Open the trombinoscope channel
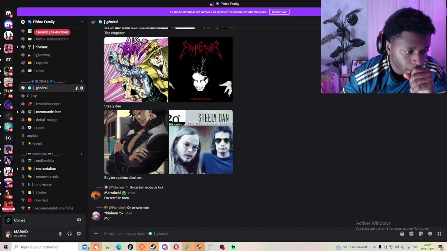The image size is (447, 251). pos(52,104)
